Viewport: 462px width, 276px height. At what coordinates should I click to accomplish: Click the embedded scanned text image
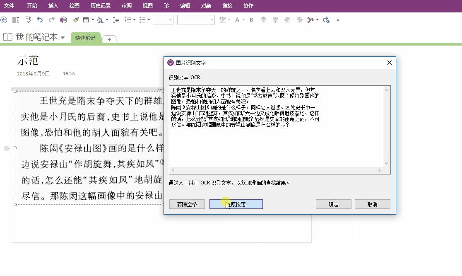click(x=89, y=148)
